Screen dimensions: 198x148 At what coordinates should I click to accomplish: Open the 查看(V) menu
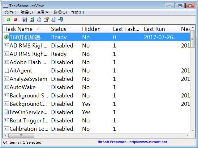click(x=43, y=12)
